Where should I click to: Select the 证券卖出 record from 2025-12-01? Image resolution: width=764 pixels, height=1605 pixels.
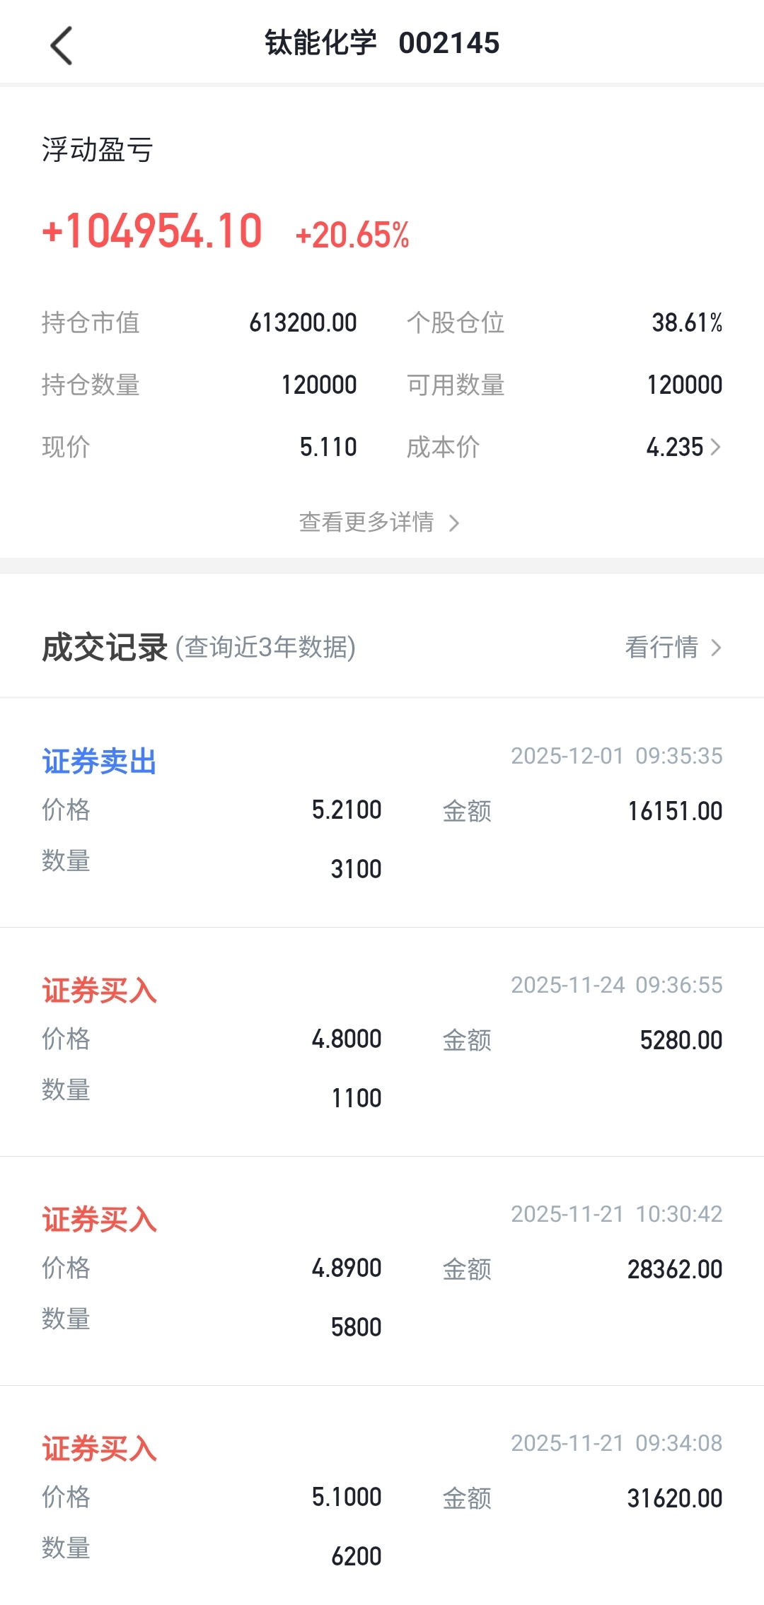382,813
